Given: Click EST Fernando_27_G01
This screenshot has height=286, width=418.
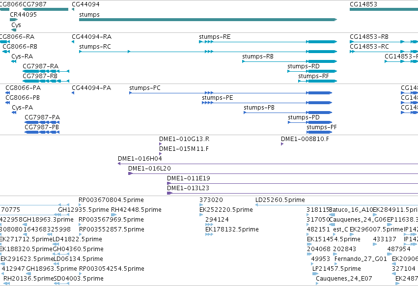Looking at the screenshot, I should click(336, 264).
